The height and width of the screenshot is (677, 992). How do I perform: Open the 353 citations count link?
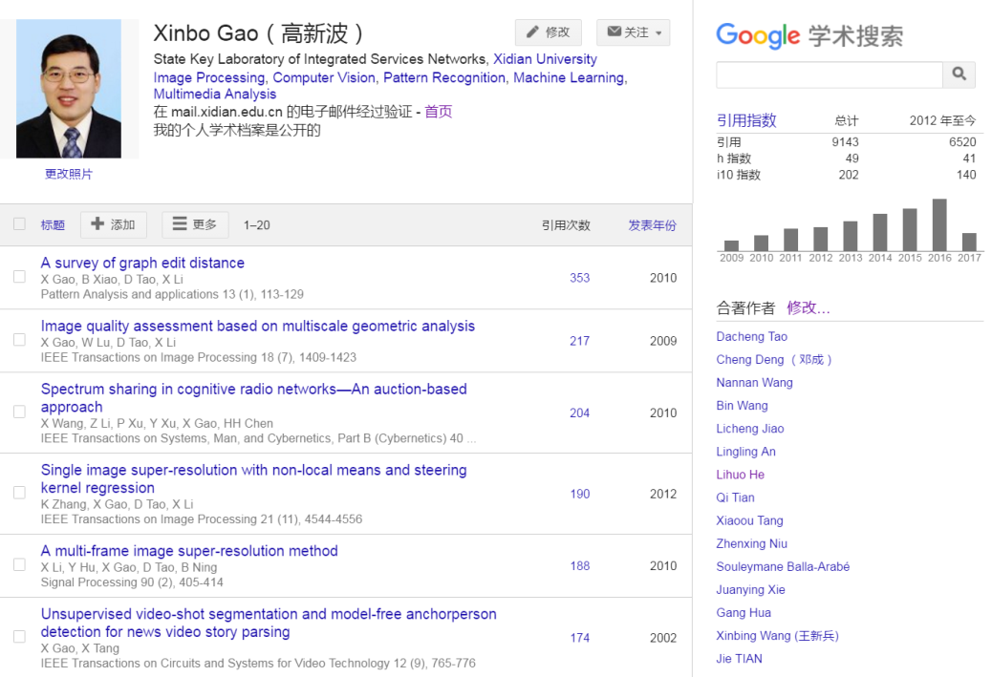pyautogui.click(x=579, y=278)
